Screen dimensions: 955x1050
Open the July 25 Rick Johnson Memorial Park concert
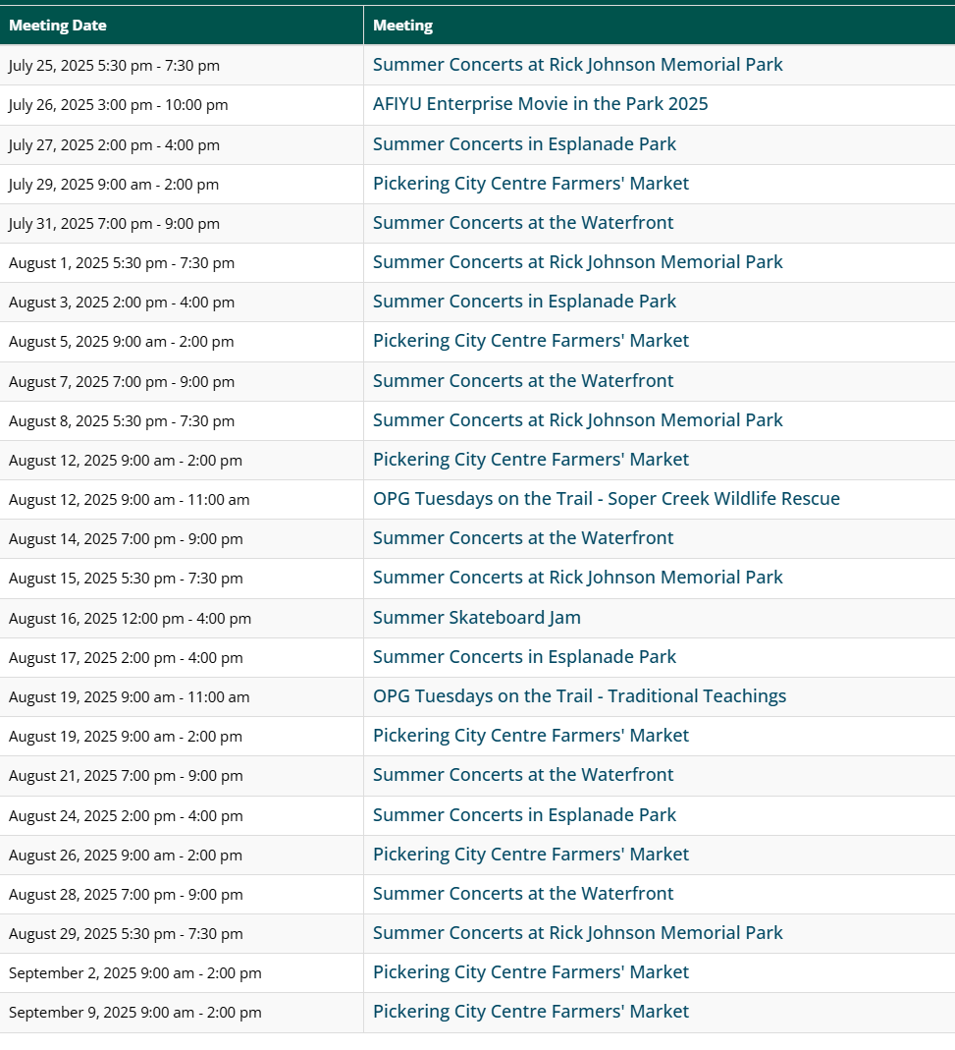click(577, 65)
